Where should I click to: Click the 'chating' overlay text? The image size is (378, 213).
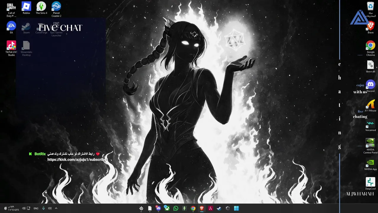pyautogui.click(x=360, y=117)
